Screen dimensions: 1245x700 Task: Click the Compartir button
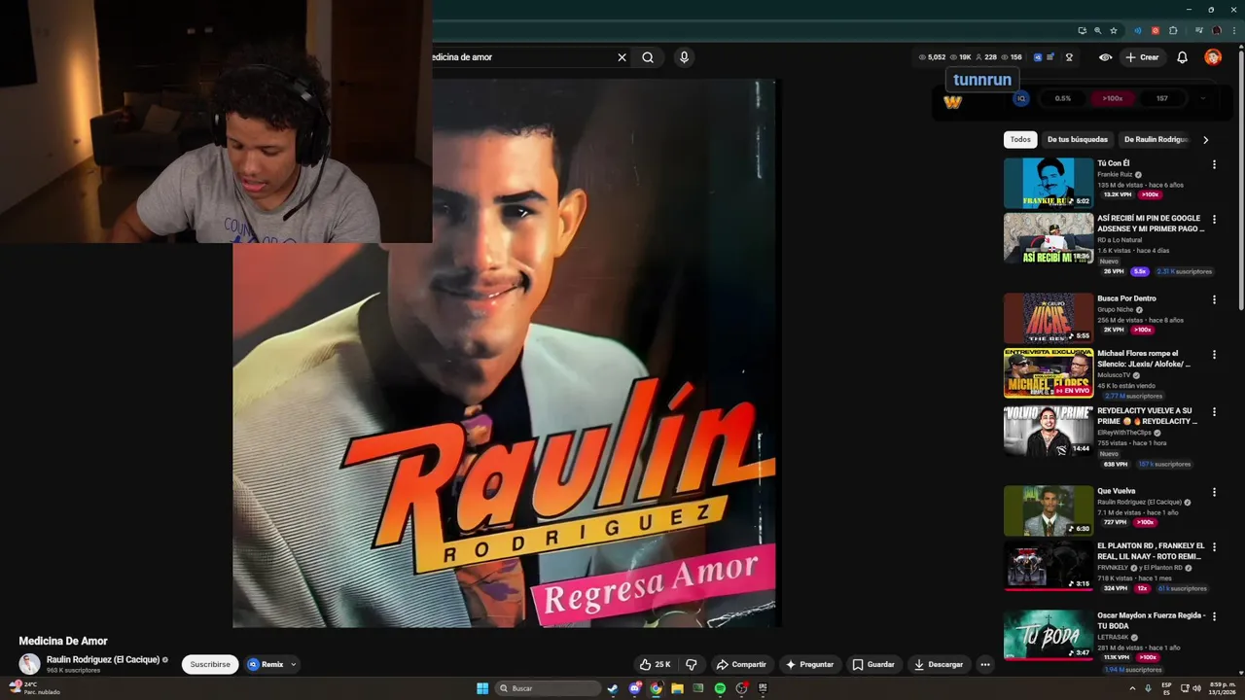pyautogui.click(x=741, y=664)
